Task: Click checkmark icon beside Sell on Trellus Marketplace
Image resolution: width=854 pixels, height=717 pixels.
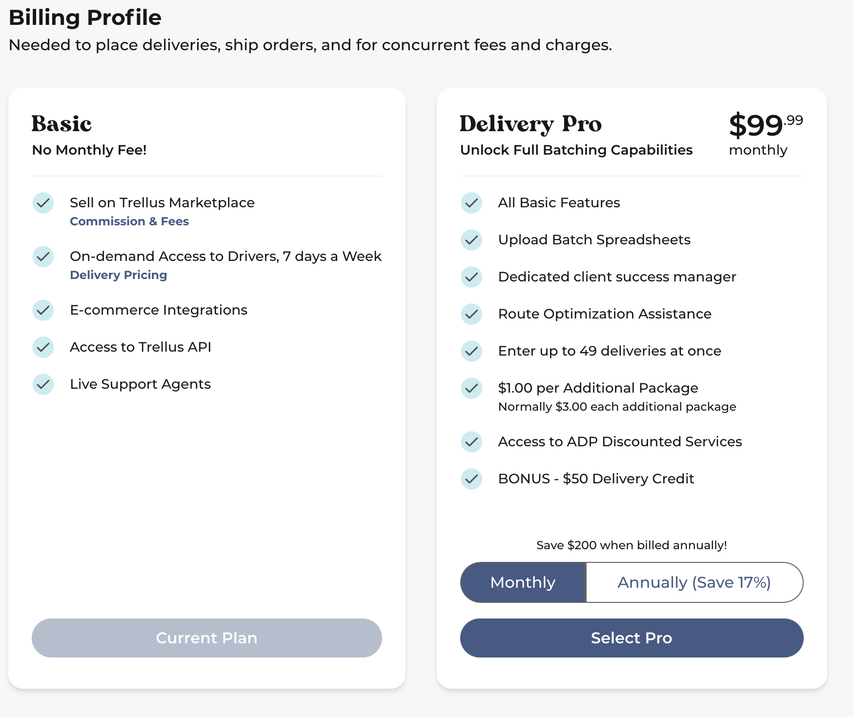Action: coord(43,203)
